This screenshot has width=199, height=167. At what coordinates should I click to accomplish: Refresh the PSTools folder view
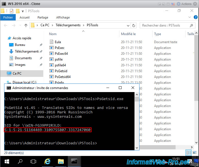coord(134,25)
